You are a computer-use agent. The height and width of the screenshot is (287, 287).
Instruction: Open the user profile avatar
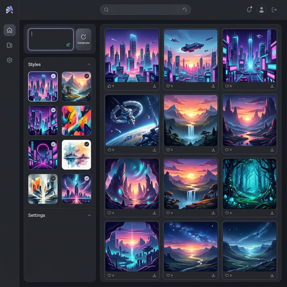[x=261, y=10]
